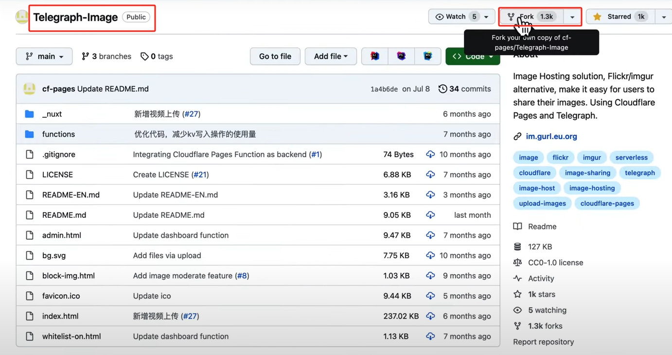The image size is (672, 355).
Task: Open the Watch notifications dropdown
Action: click(x=461, y=17)
